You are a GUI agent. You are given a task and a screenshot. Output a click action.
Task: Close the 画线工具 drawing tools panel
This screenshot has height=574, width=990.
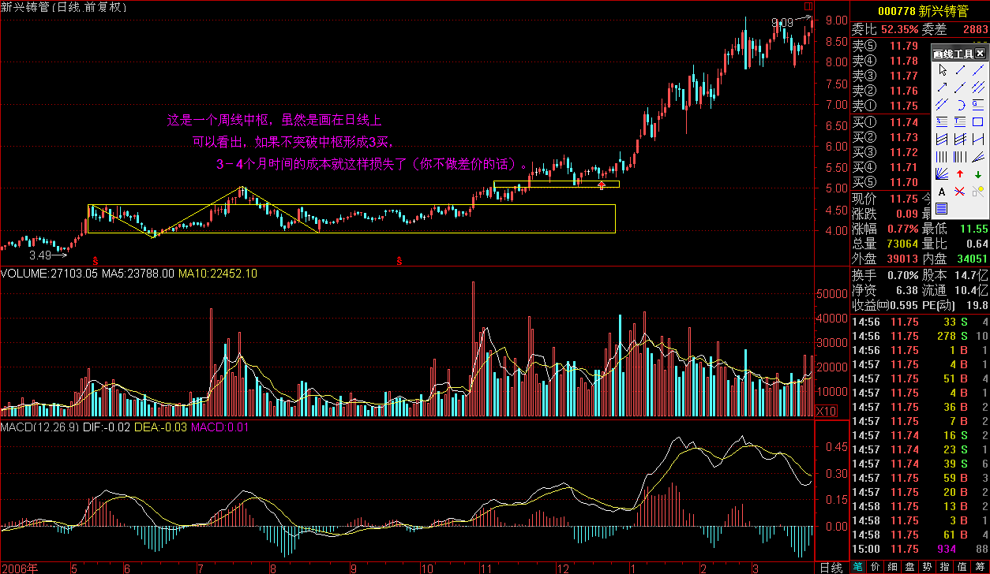(x=980, y=54)
